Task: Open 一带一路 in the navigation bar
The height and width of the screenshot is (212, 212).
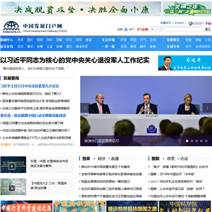Action: [x=108, y=47]
